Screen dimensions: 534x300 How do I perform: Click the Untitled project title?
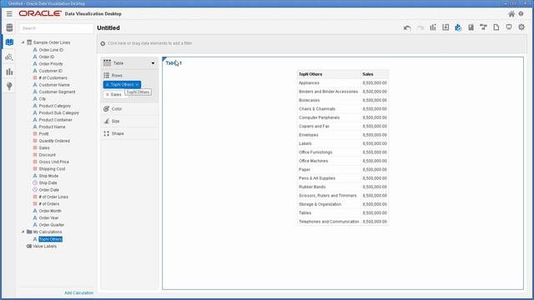[108, 27]
